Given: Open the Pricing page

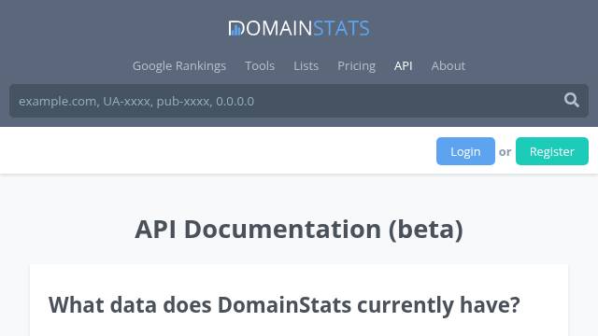Looking at the screenshot, I should point(356,66).
